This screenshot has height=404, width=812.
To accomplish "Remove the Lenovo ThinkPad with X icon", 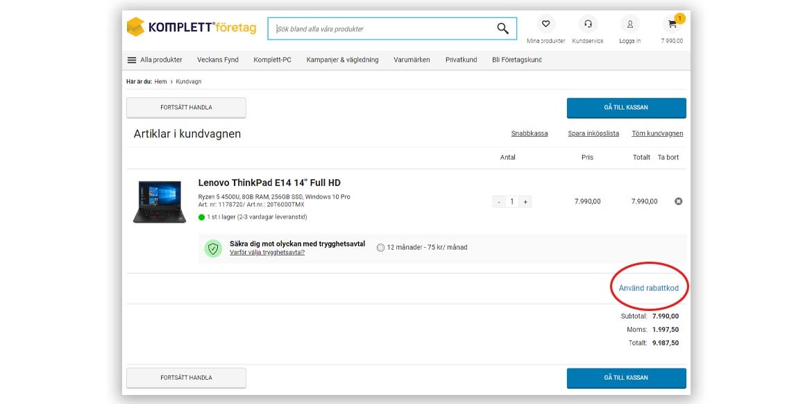I will (678, 201).
